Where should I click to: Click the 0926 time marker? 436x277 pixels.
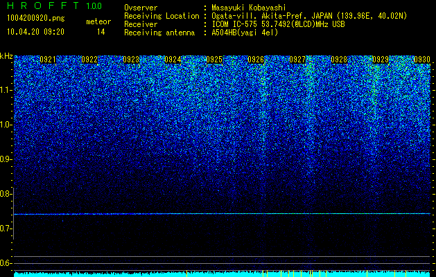click(x=256, y=60)
